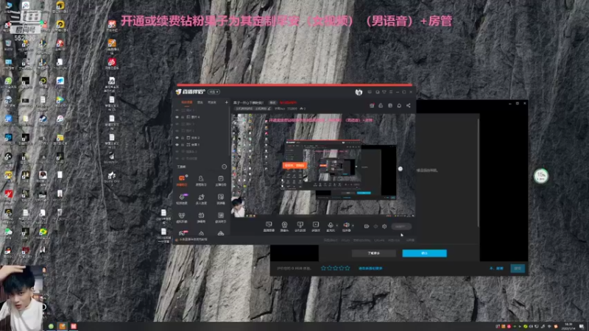Click the blue confirm button in back window

(425, 253)
